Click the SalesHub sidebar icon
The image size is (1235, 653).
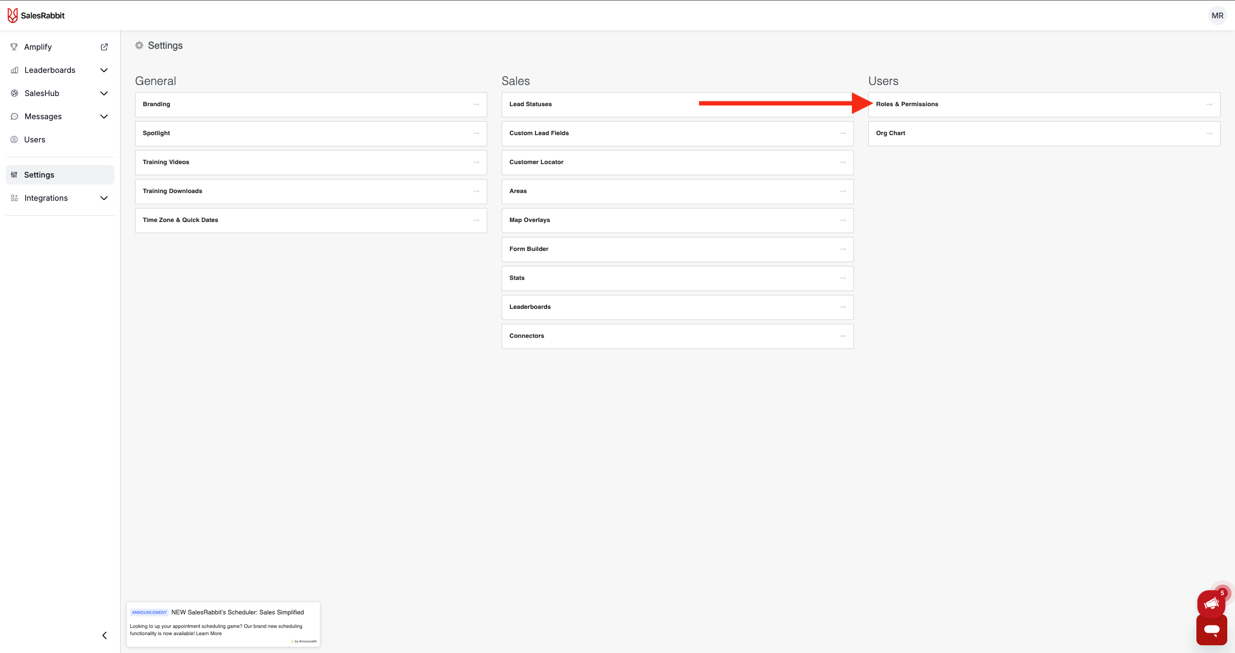point(14,93)
